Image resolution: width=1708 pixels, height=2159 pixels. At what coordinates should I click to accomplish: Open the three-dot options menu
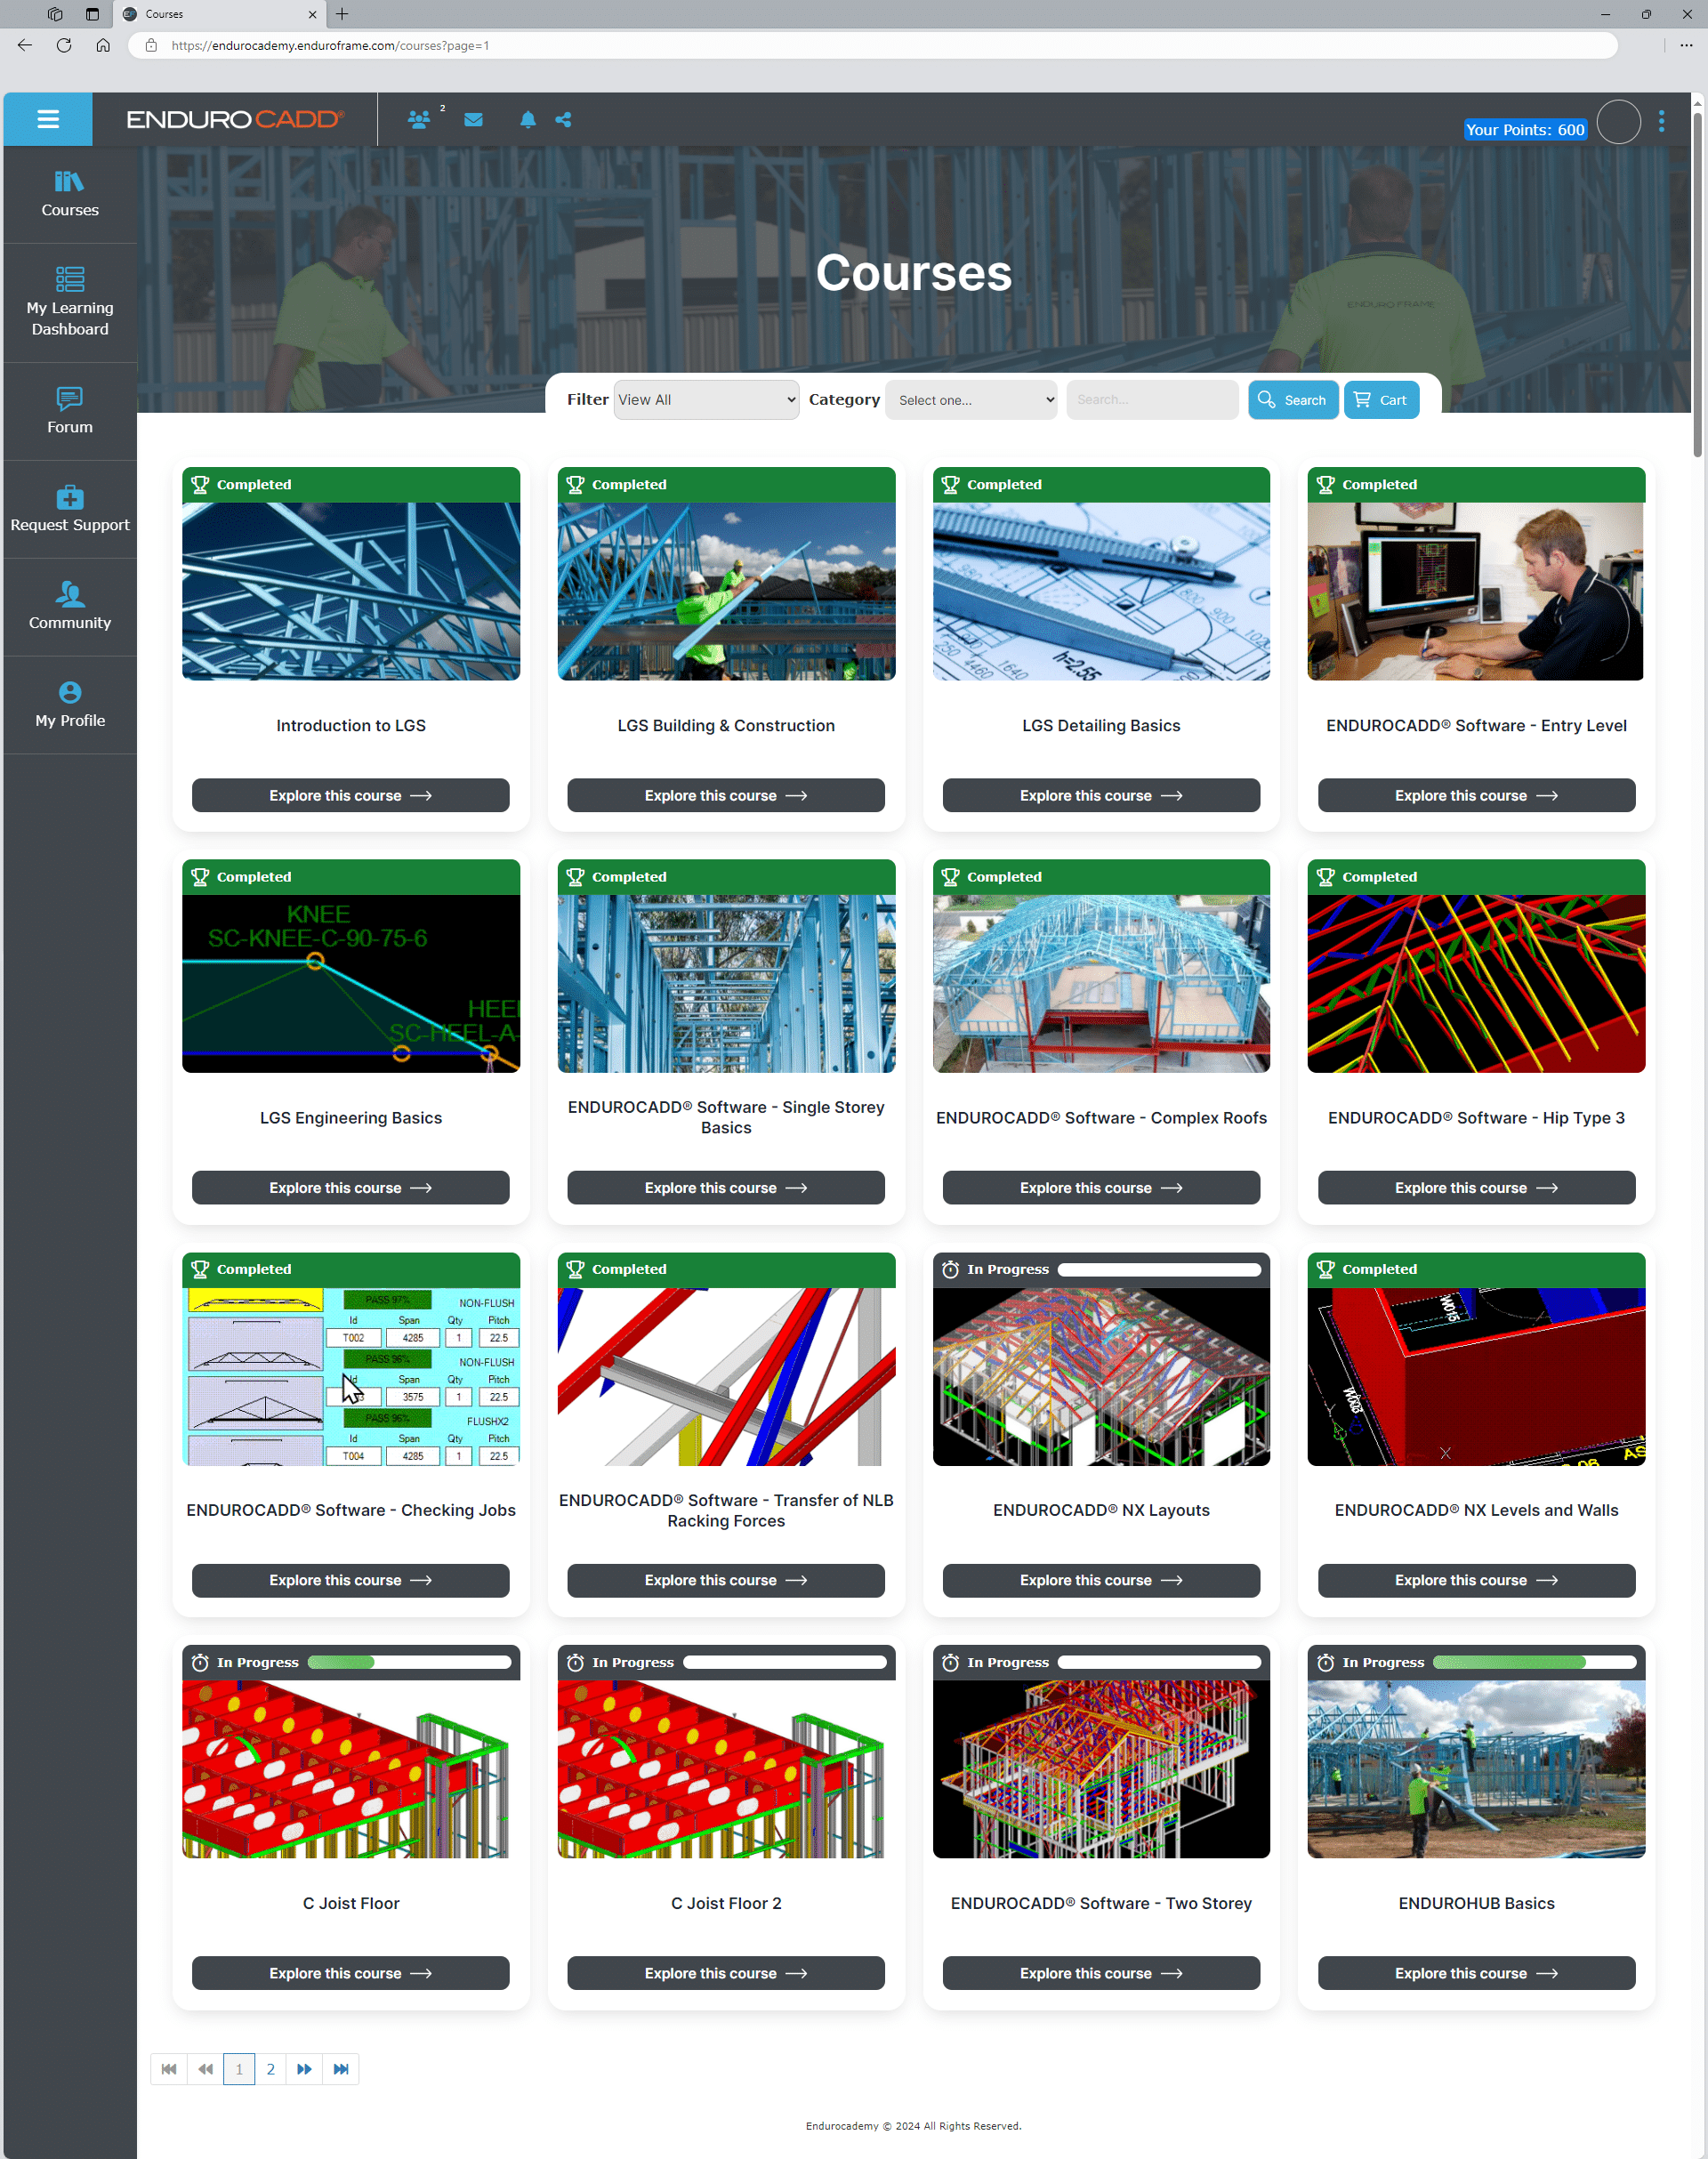[1661, 121]
